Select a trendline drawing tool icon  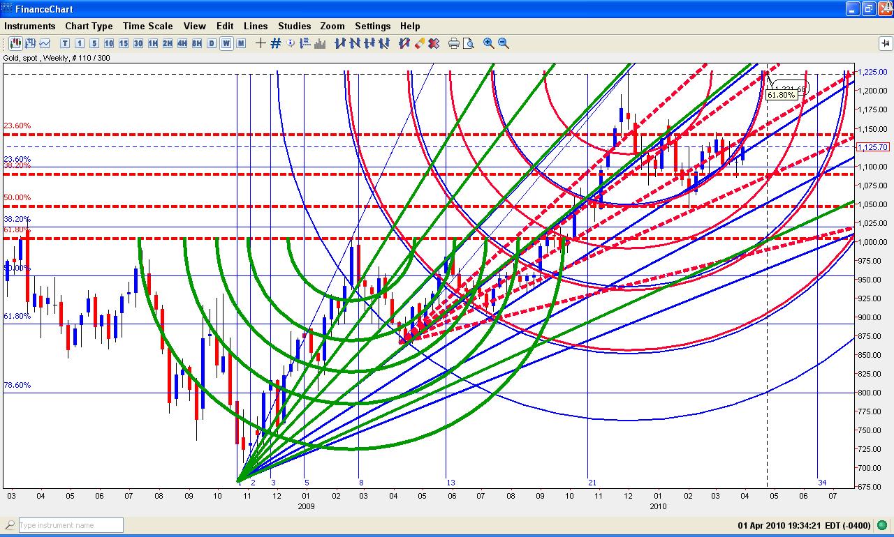pos(341,43)
